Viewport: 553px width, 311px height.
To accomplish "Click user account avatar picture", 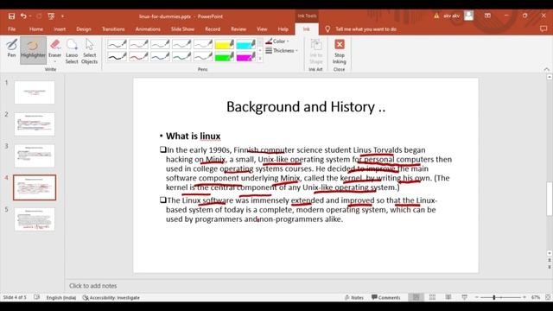I will 468,16.
